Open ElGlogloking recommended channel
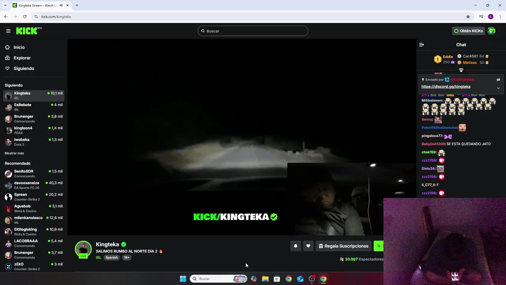 (34, 232)
